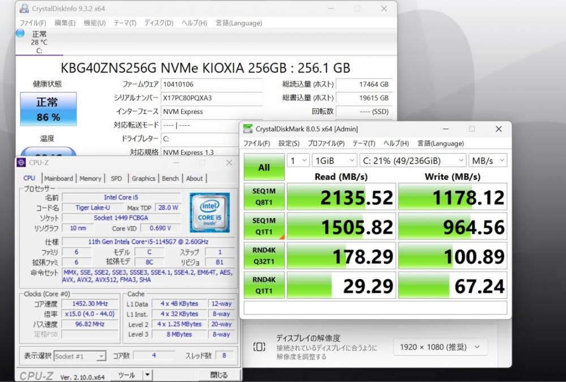
Task: Open プロファイル(P) menu in CrystalDiskMark
Action: coord(326,143)
